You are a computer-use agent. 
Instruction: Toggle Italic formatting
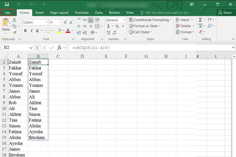[31, 31]
